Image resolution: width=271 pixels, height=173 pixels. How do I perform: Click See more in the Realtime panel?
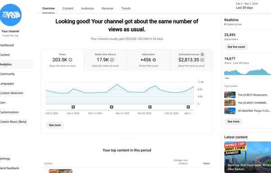(234, 122)
